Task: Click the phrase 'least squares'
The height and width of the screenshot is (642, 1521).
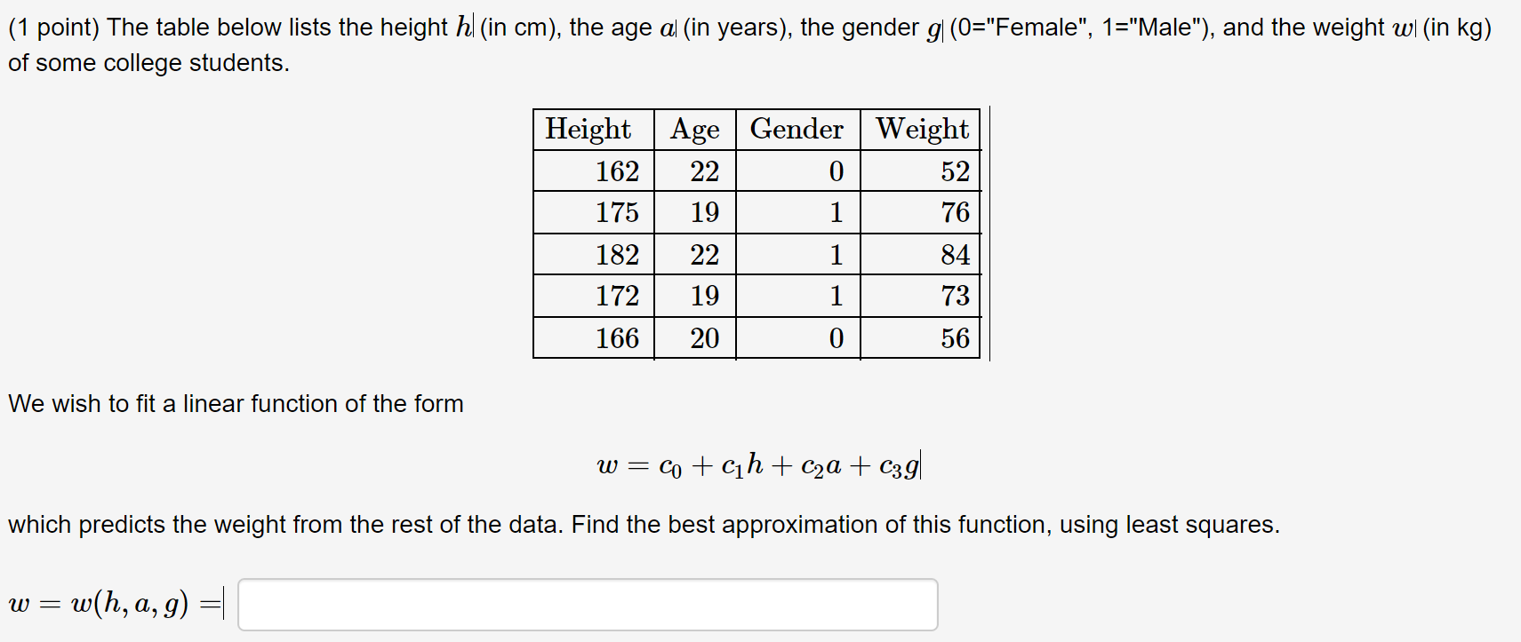Action: (x=1200, y=524)
